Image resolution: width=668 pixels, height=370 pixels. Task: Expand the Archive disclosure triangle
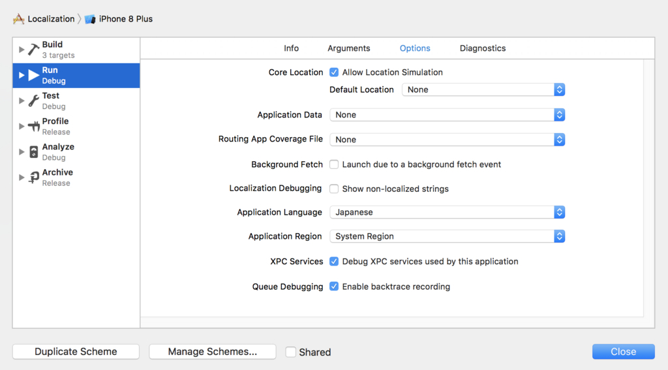(22, 177)
